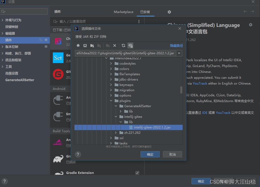Select Ant plugin pink icon
The width and height of the screenshot is (260, 187).
(x=58, y=142)
